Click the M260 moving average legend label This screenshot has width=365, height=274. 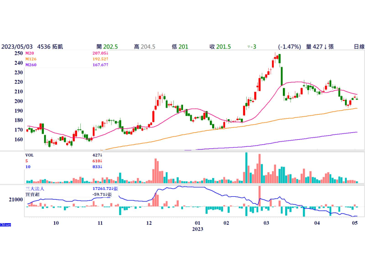point(31,65)
